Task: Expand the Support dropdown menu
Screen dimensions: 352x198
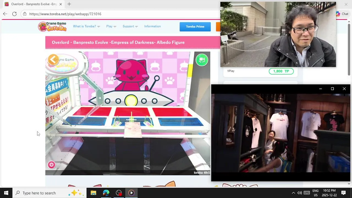Action: point(130,26)
